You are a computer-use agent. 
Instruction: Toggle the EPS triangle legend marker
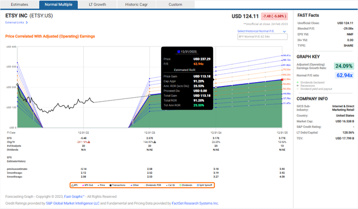(x=72, y=186)
